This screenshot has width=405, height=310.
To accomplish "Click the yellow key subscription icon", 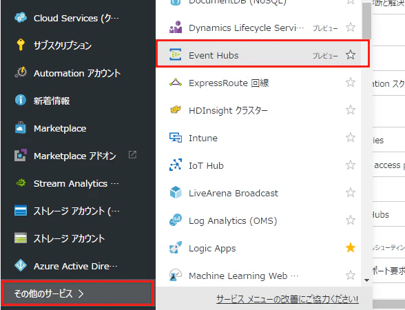I will click(x=21, y=45).
